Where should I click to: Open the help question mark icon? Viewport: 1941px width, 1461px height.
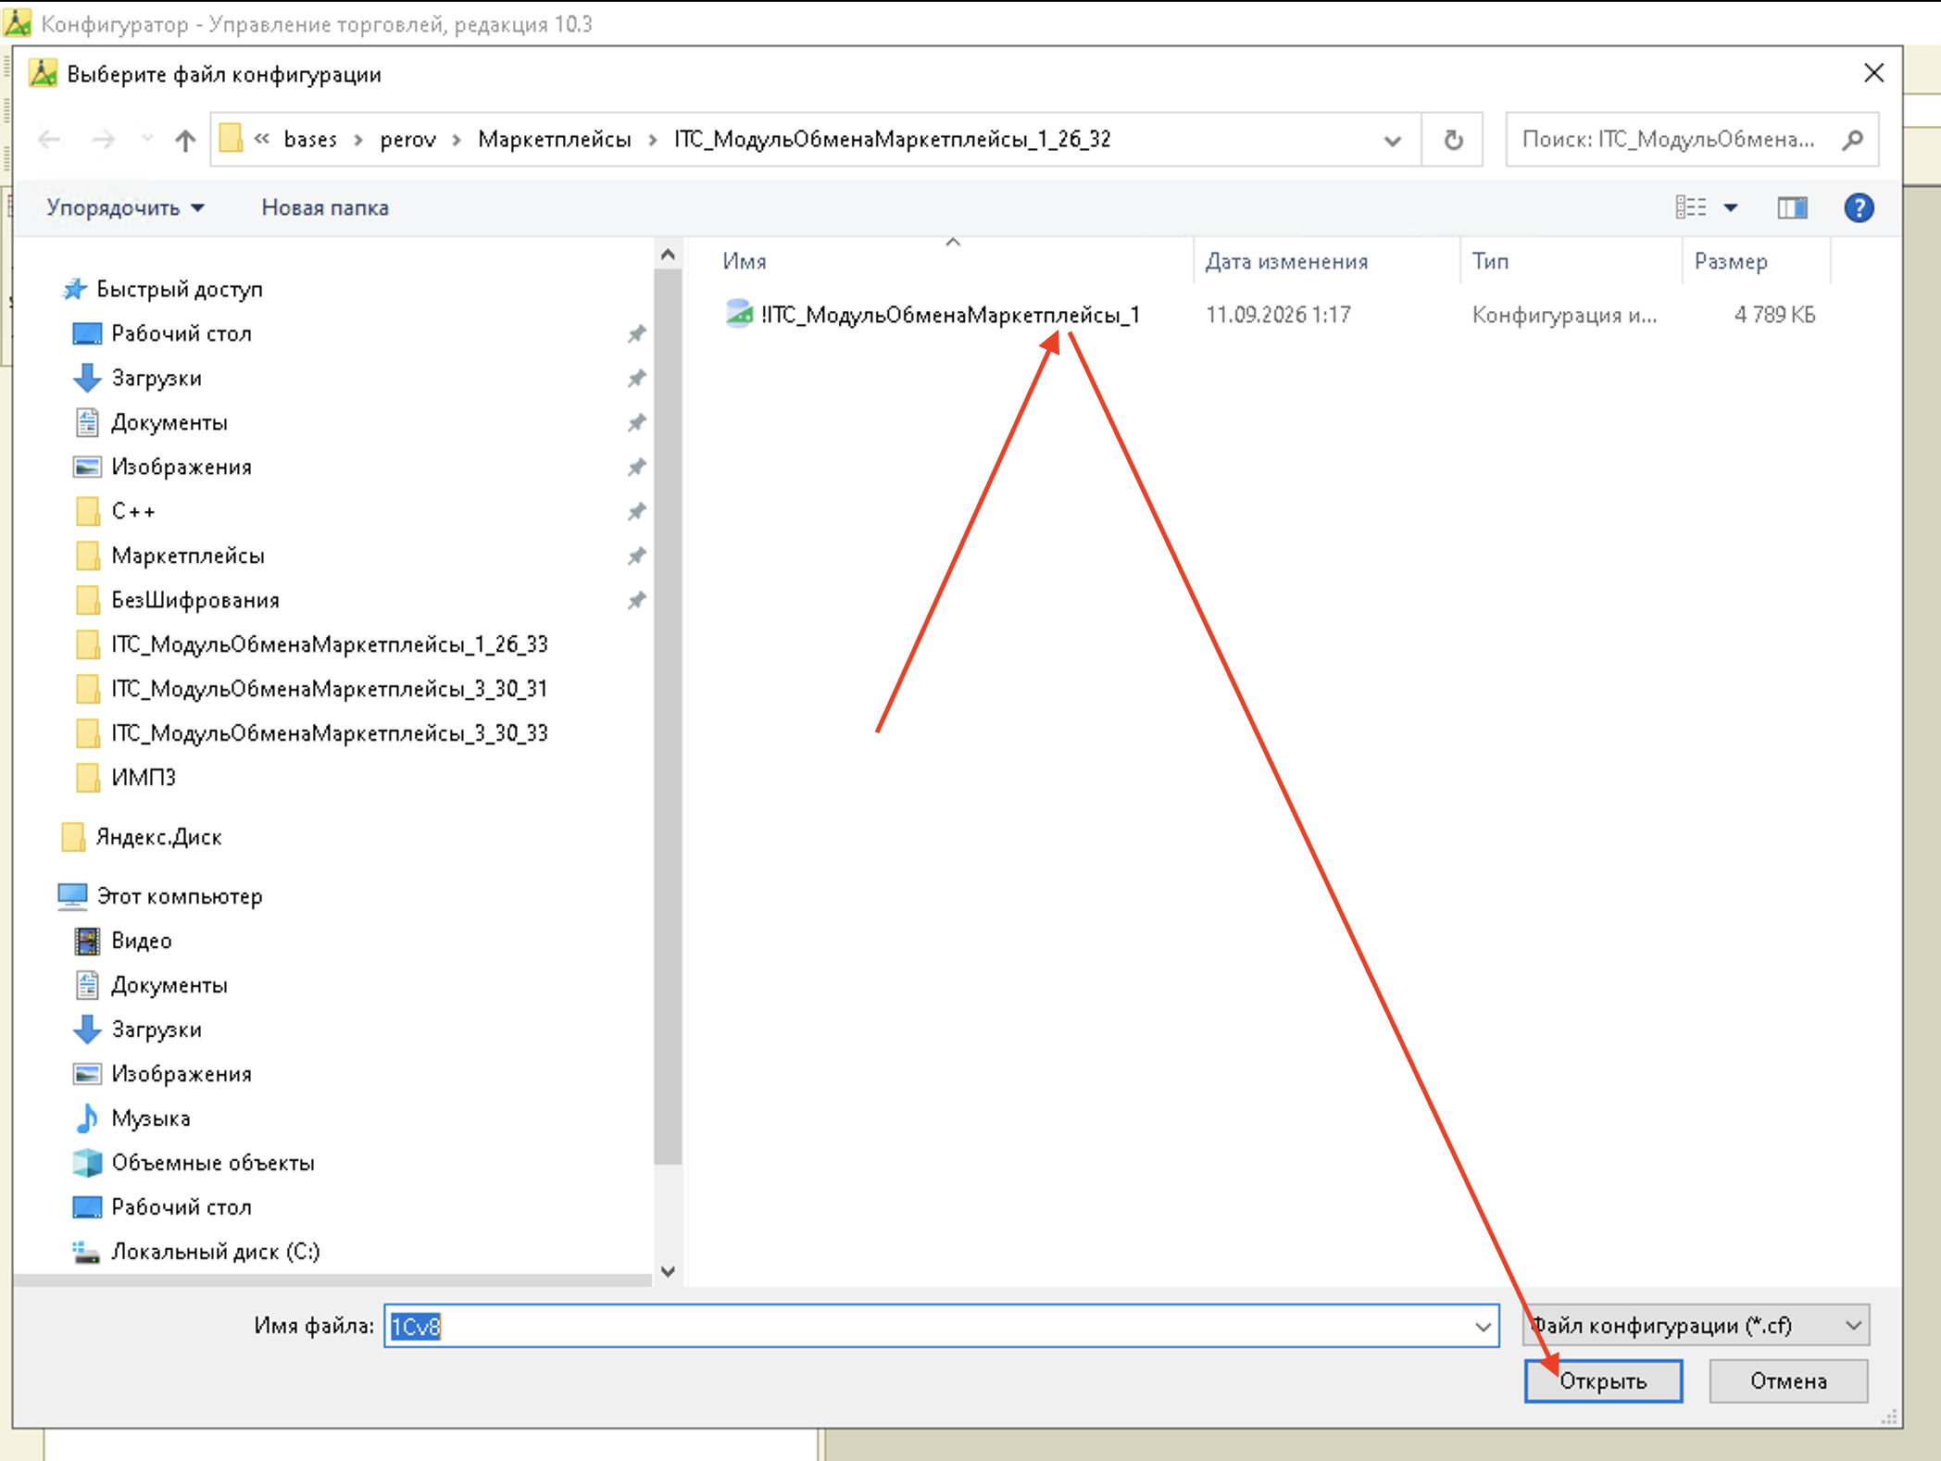[x=1858, y=207]
